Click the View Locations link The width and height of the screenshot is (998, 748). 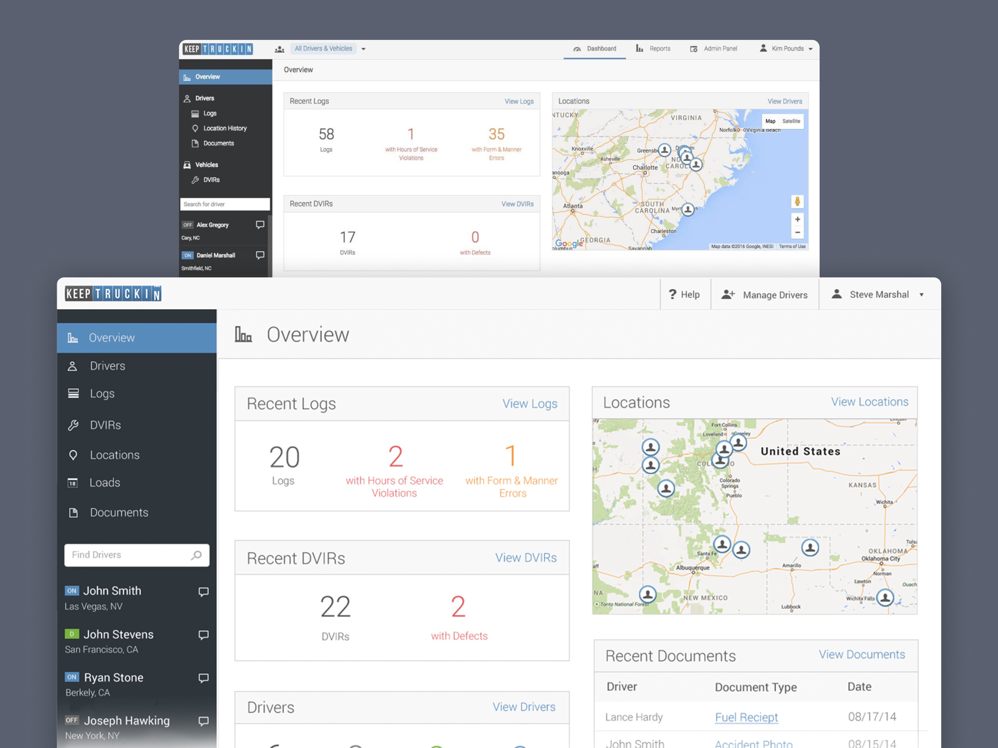point(870,401)
